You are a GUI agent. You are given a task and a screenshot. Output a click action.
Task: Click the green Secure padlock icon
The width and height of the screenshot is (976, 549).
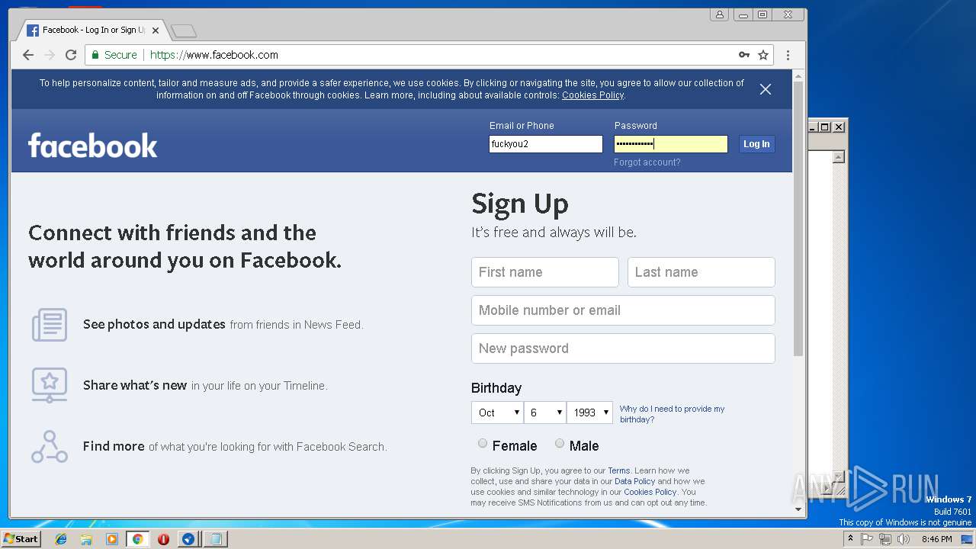(95, 55)
